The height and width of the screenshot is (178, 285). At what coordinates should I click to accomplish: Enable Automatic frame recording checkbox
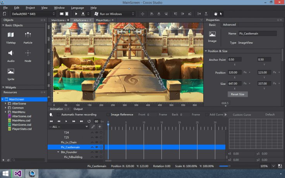58,115
